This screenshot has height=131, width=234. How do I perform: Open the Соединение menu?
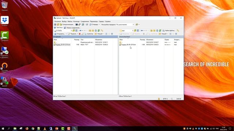tap(84, 21)
